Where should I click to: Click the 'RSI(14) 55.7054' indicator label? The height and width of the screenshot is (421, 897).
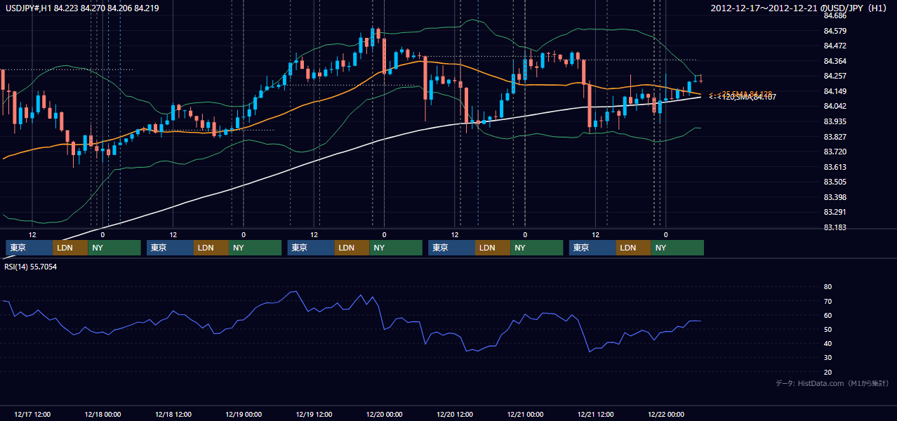31,267
